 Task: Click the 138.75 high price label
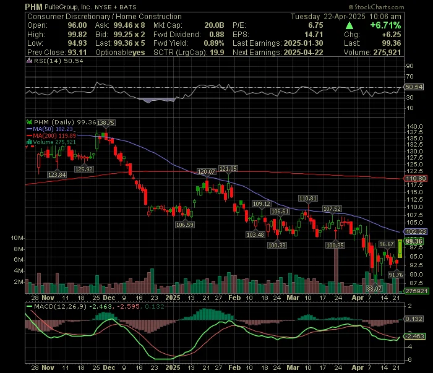pyautogui.click(x=106, y=123)
